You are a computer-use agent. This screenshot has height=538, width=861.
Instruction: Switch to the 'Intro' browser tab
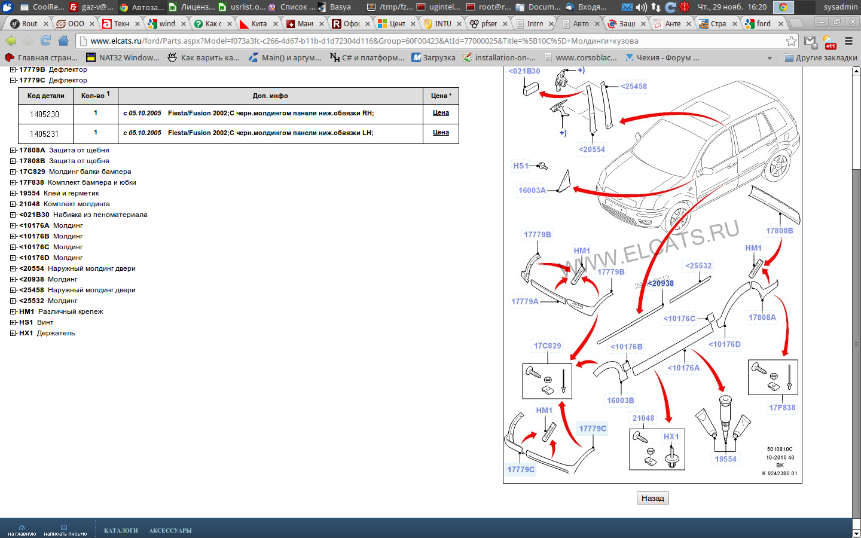click(x=535, y=24)
